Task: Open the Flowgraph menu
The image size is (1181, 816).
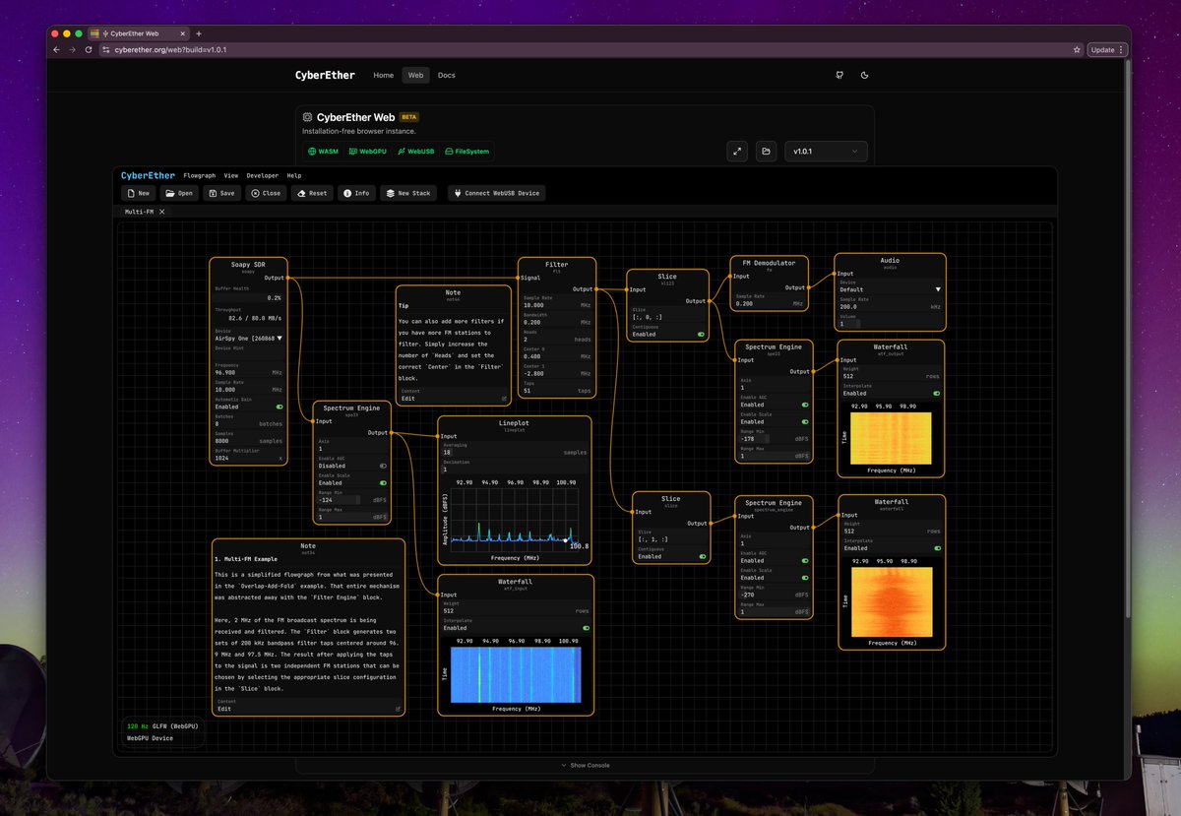Action: pos(199,175)
